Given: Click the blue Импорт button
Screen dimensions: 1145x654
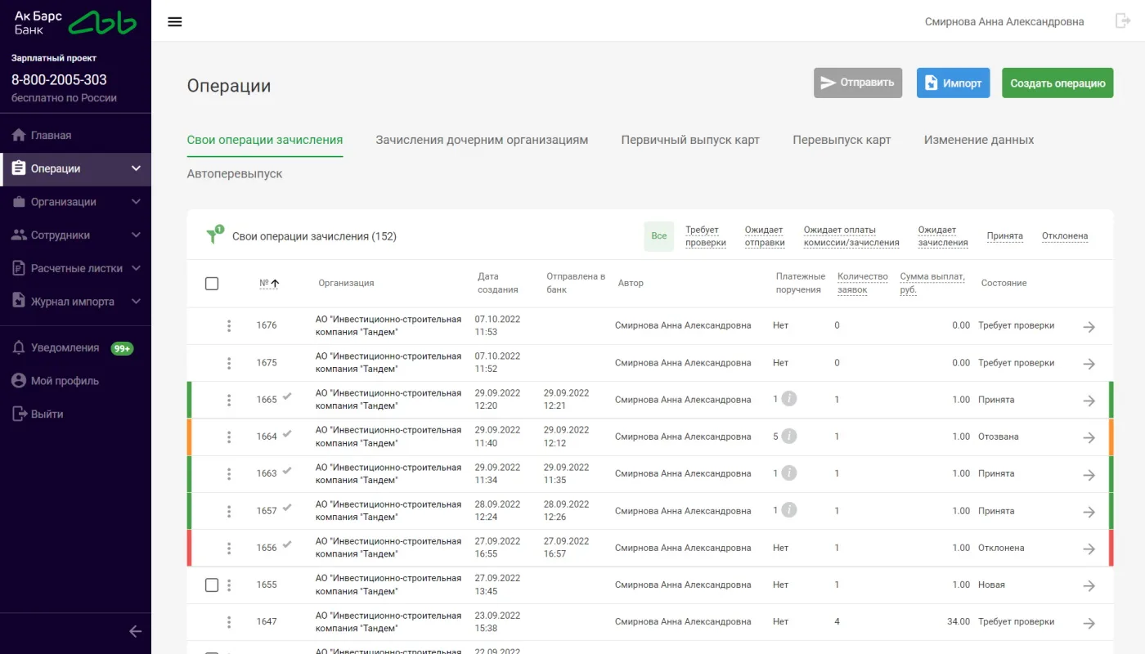Looking at the screenshot, I should pos(954,83).
